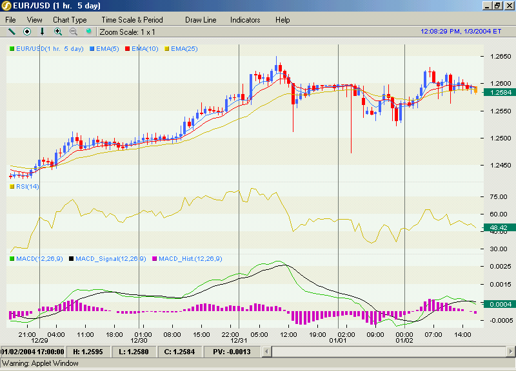
Task: Click the 01/02/2004 17:00:00 status field
Action: (x=33, y=352)
